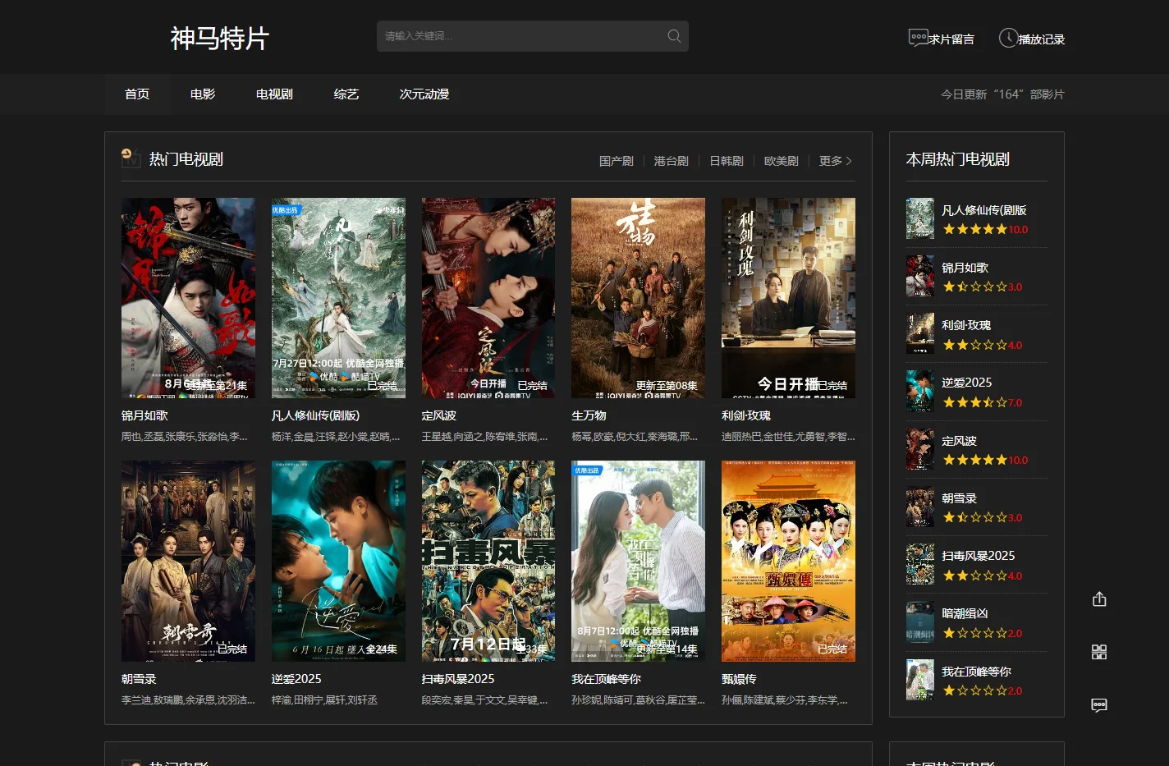1169x766 pixels.
Task: Open the QR code grid icon
Action: (1099, 652)
